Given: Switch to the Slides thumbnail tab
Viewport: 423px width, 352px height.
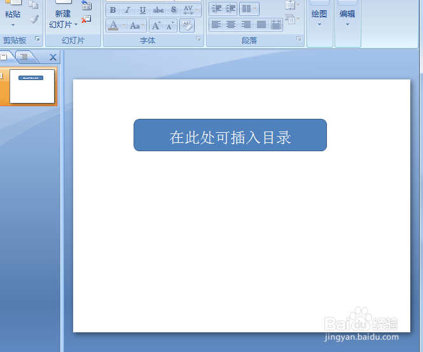Looking at the screenshot, I should coord(5,57).
